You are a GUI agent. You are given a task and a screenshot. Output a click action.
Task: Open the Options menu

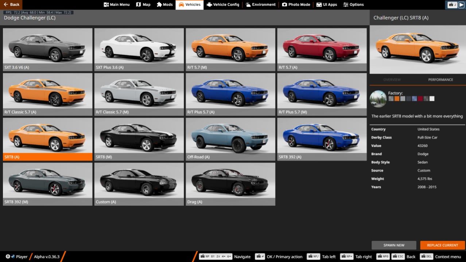coord(353,4)
